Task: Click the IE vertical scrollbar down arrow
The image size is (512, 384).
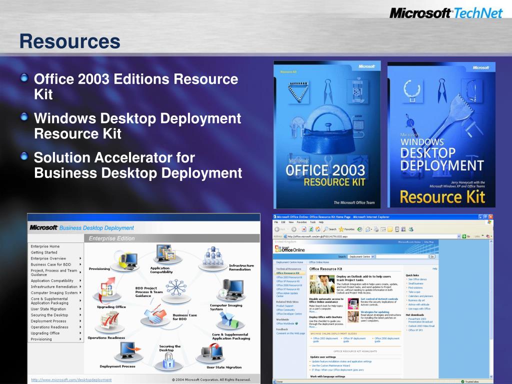Action: pyautogui.click(x=491, y=376)
